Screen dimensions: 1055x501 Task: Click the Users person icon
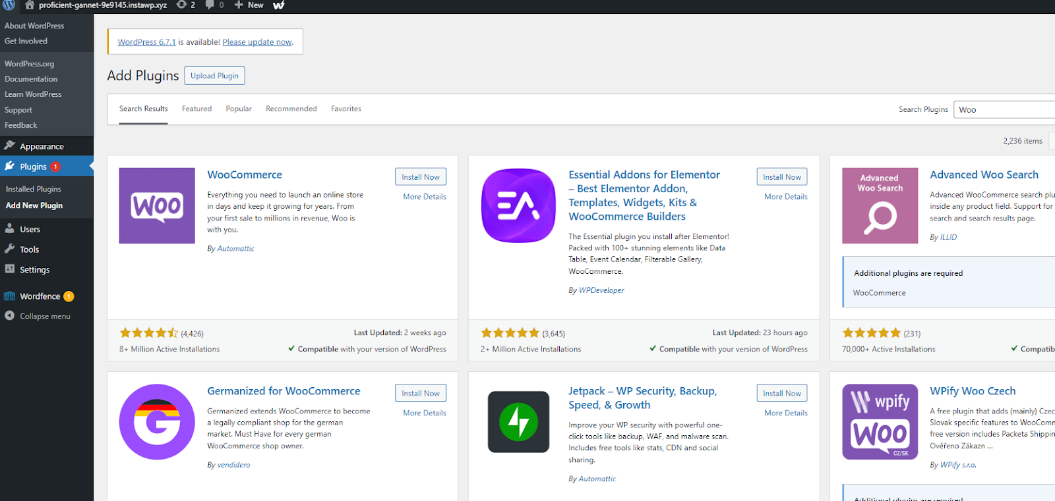[x=10, y=228]
